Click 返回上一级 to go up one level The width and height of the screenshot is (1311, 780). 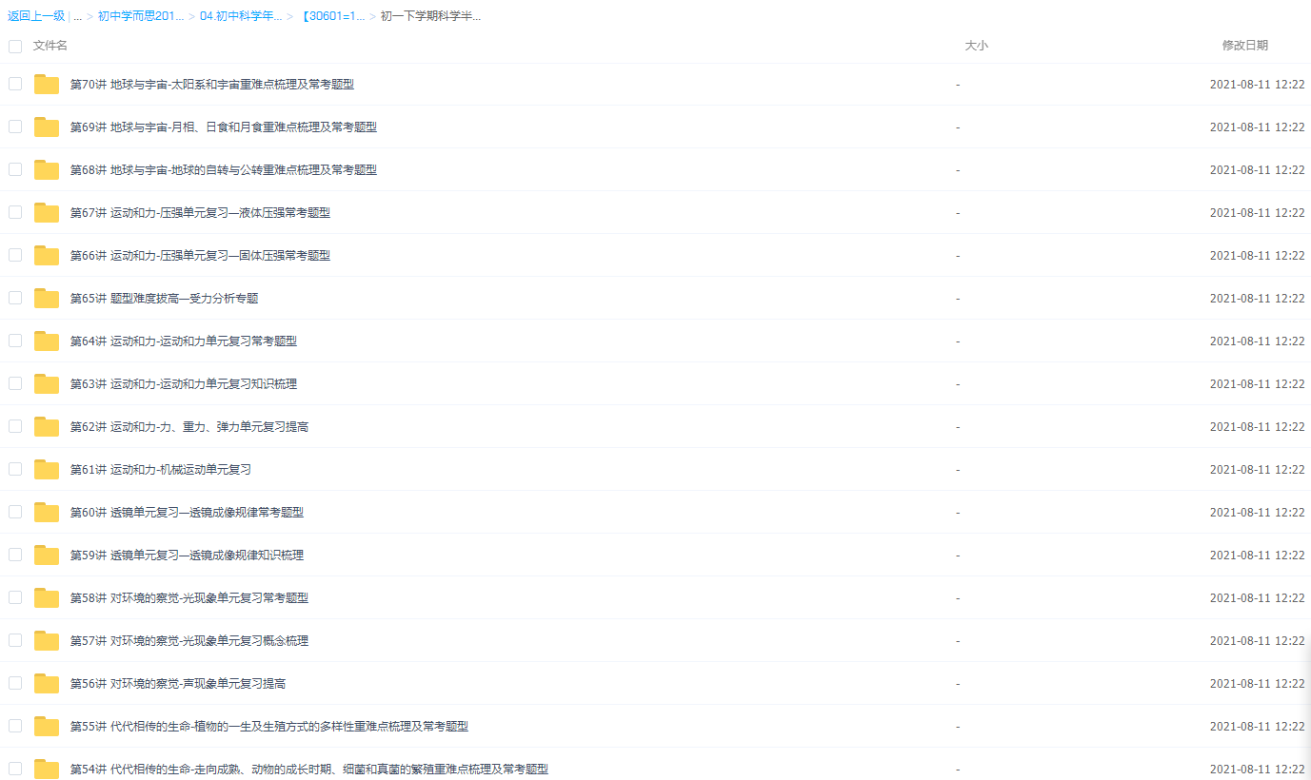click(36, 16)
